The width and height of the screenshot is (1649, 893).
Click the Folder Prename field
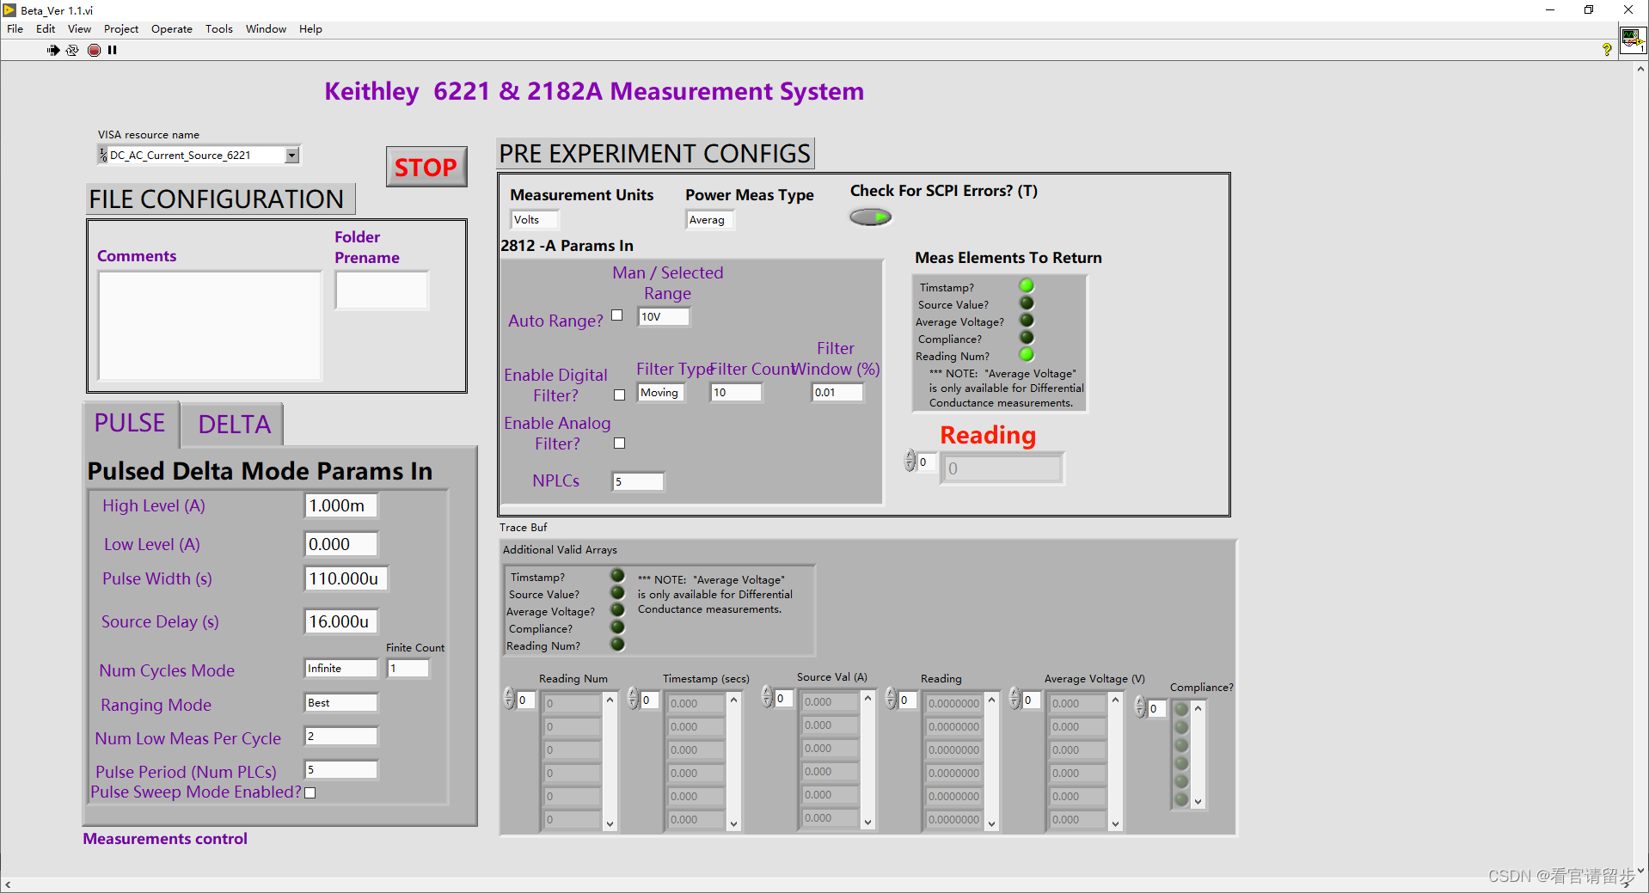click(x=382, y=290)
